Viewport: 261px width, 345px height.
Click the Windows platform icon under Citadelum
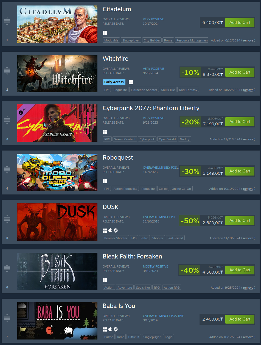point(105,33)
